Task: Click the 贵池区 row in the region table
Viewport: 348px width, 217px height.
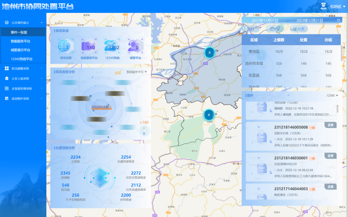Action: [291, 52]
